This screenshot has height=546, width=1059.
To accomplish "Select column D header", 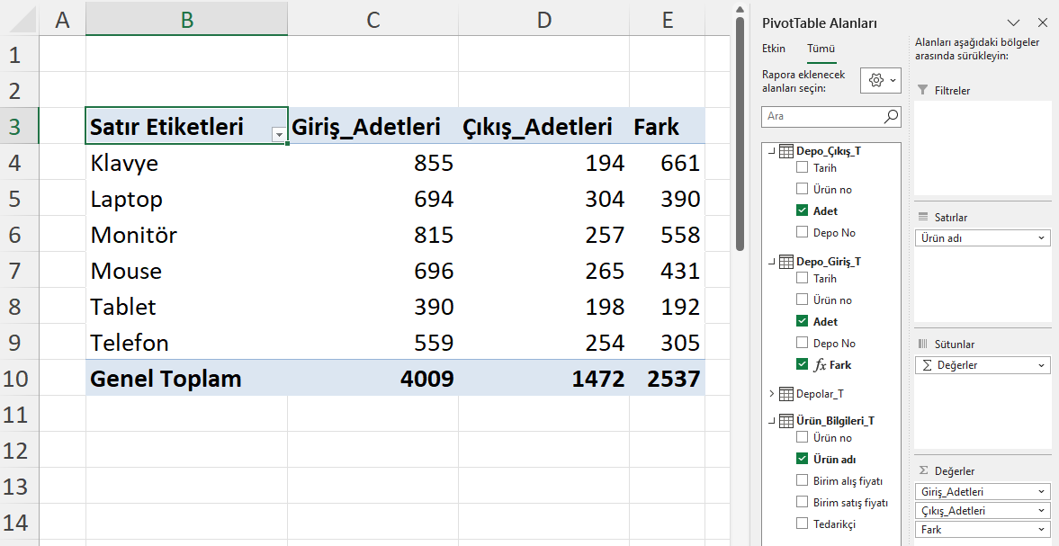I will 544,20.
